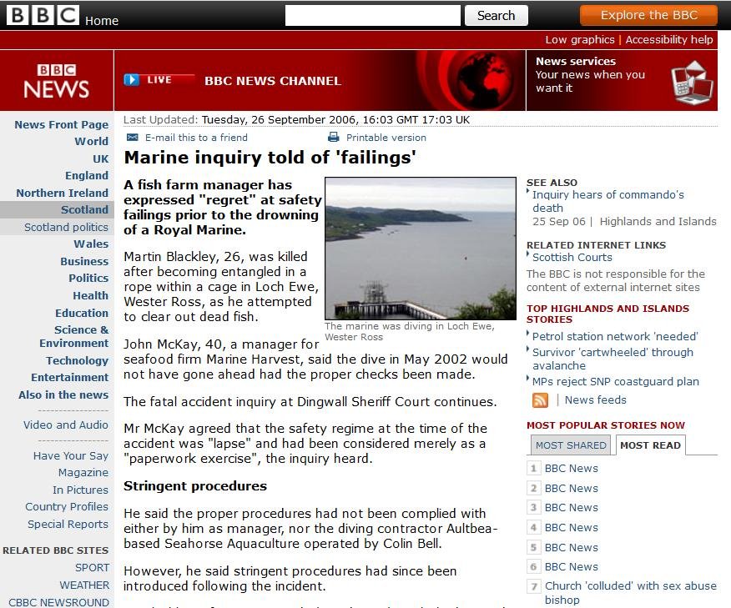The width and height of the screenshot is (731, 608).
Task: Go to Northern Ireland news section
Action: (x=62, y=193)
